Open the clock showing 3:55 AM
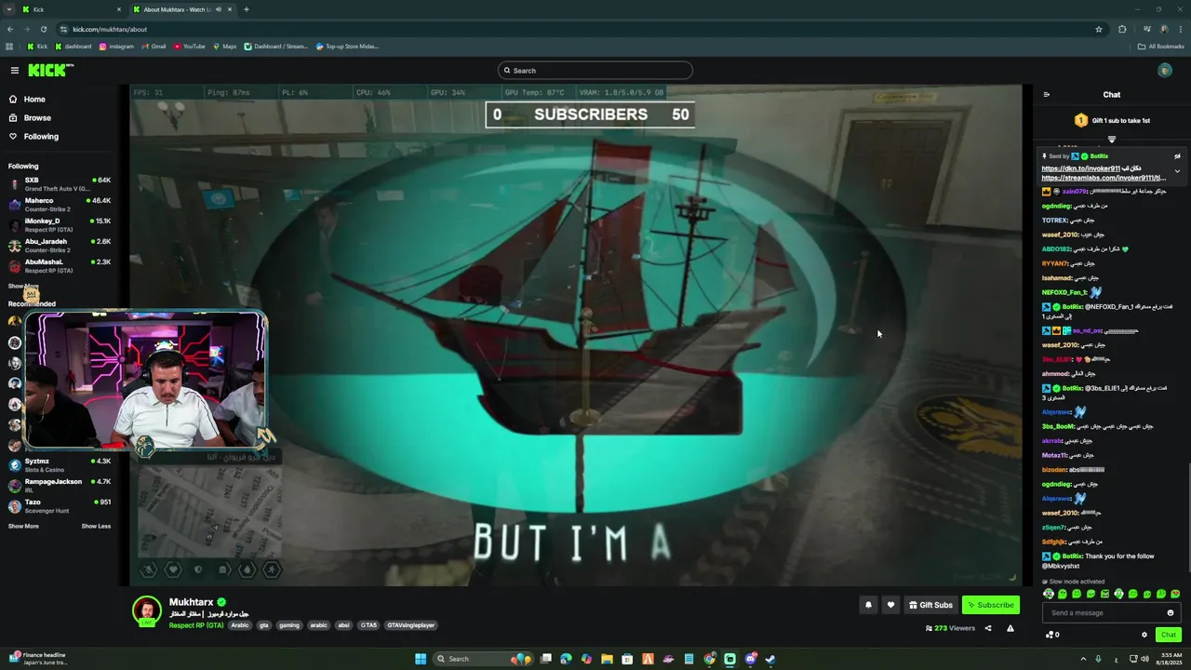The height and width of the screenshot is (670, 1191). (1169, 659)
